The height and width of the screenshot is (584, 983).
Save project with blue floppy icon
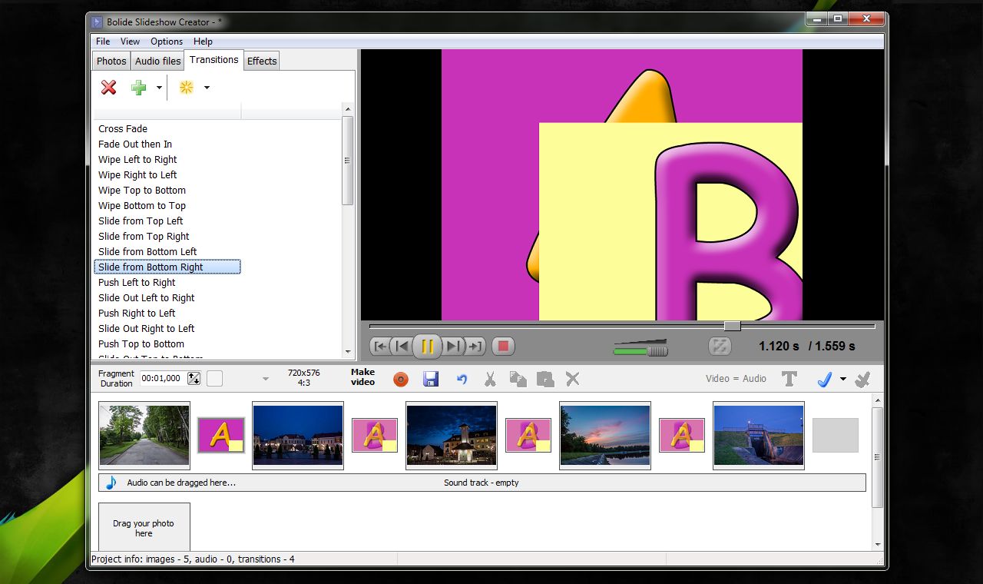(x=430, y=379)
